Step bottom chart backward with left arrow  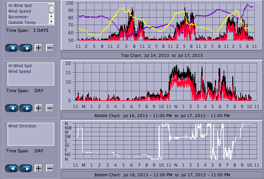12,168
